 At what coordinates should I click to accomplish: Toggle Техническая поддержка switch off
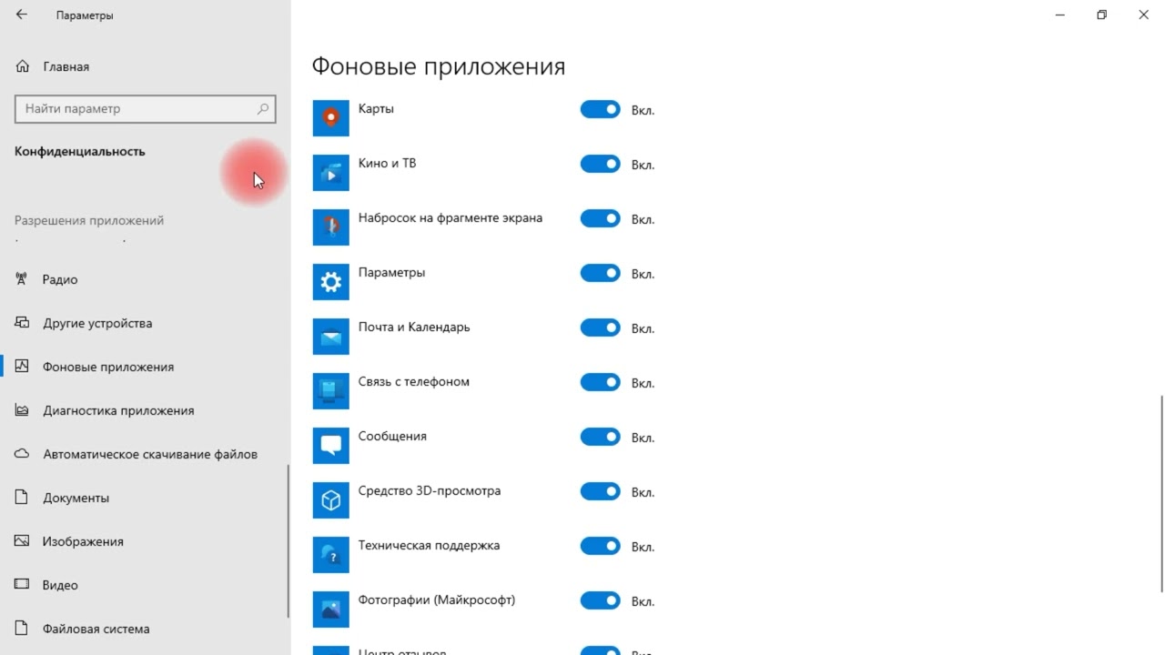coord(600,546)
